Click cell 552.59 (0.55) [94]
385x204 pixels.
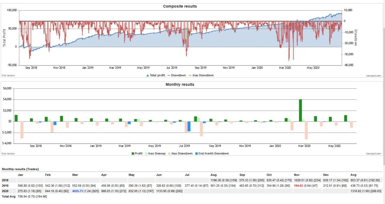[85, 186]
